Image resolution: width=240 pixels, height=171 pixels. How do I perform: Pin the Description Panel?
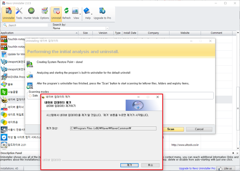click(x=233, y=153)
